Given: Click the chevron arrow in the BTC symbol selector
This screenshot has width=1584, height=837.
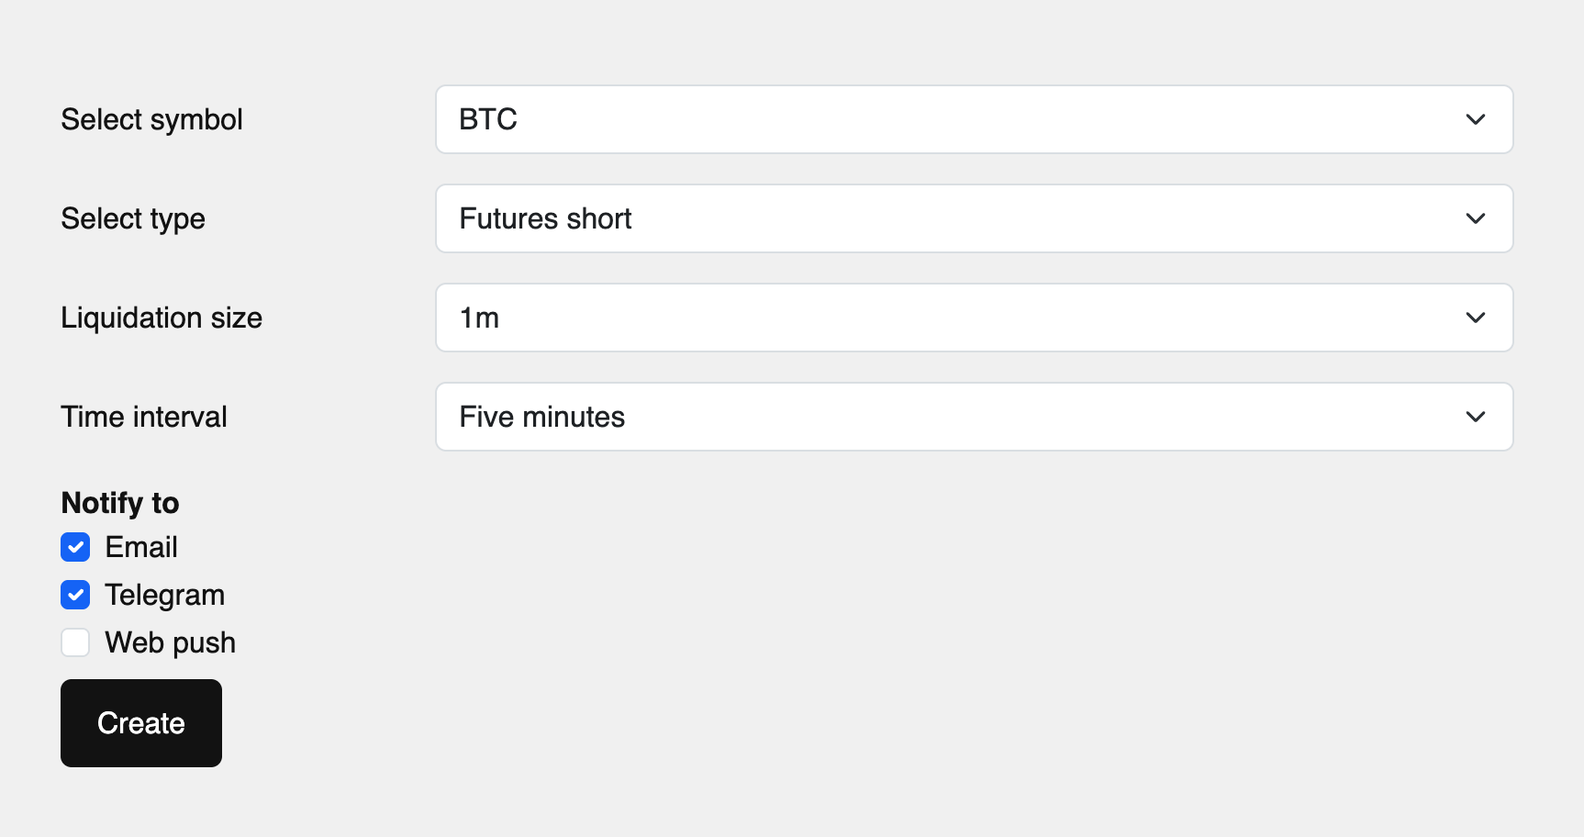Looking at the screenshot, I should [x=1475, y=119].
